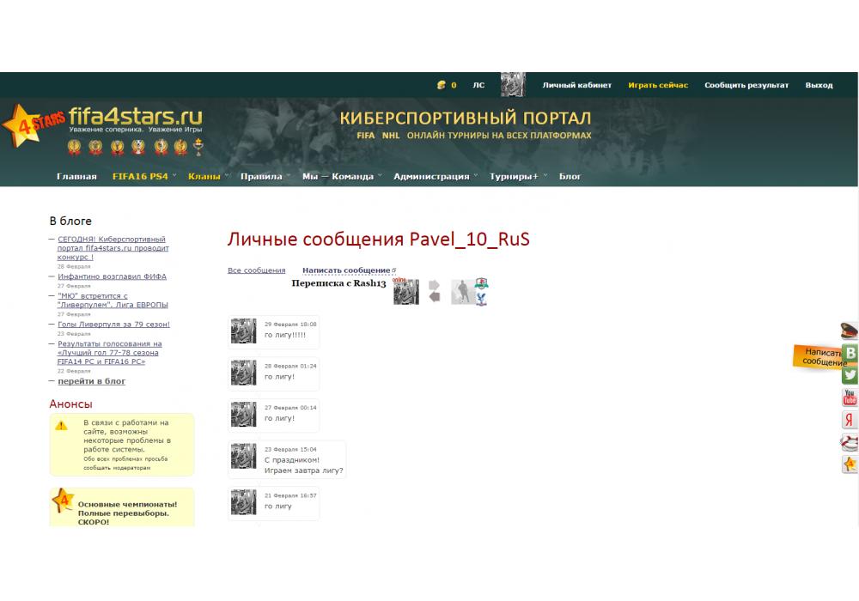Screen dimensions: 859x601
Task: Click the yellow warning triangle in Анонсы
Action: click(61, 425)
